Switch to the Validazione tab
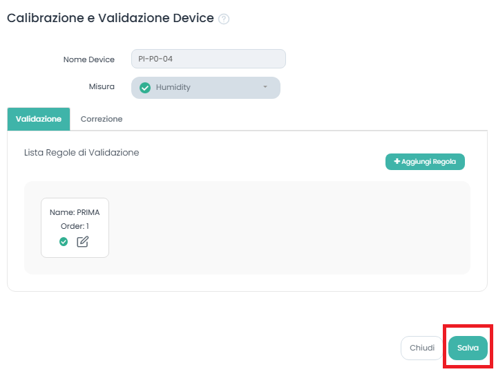 point(39,119)
